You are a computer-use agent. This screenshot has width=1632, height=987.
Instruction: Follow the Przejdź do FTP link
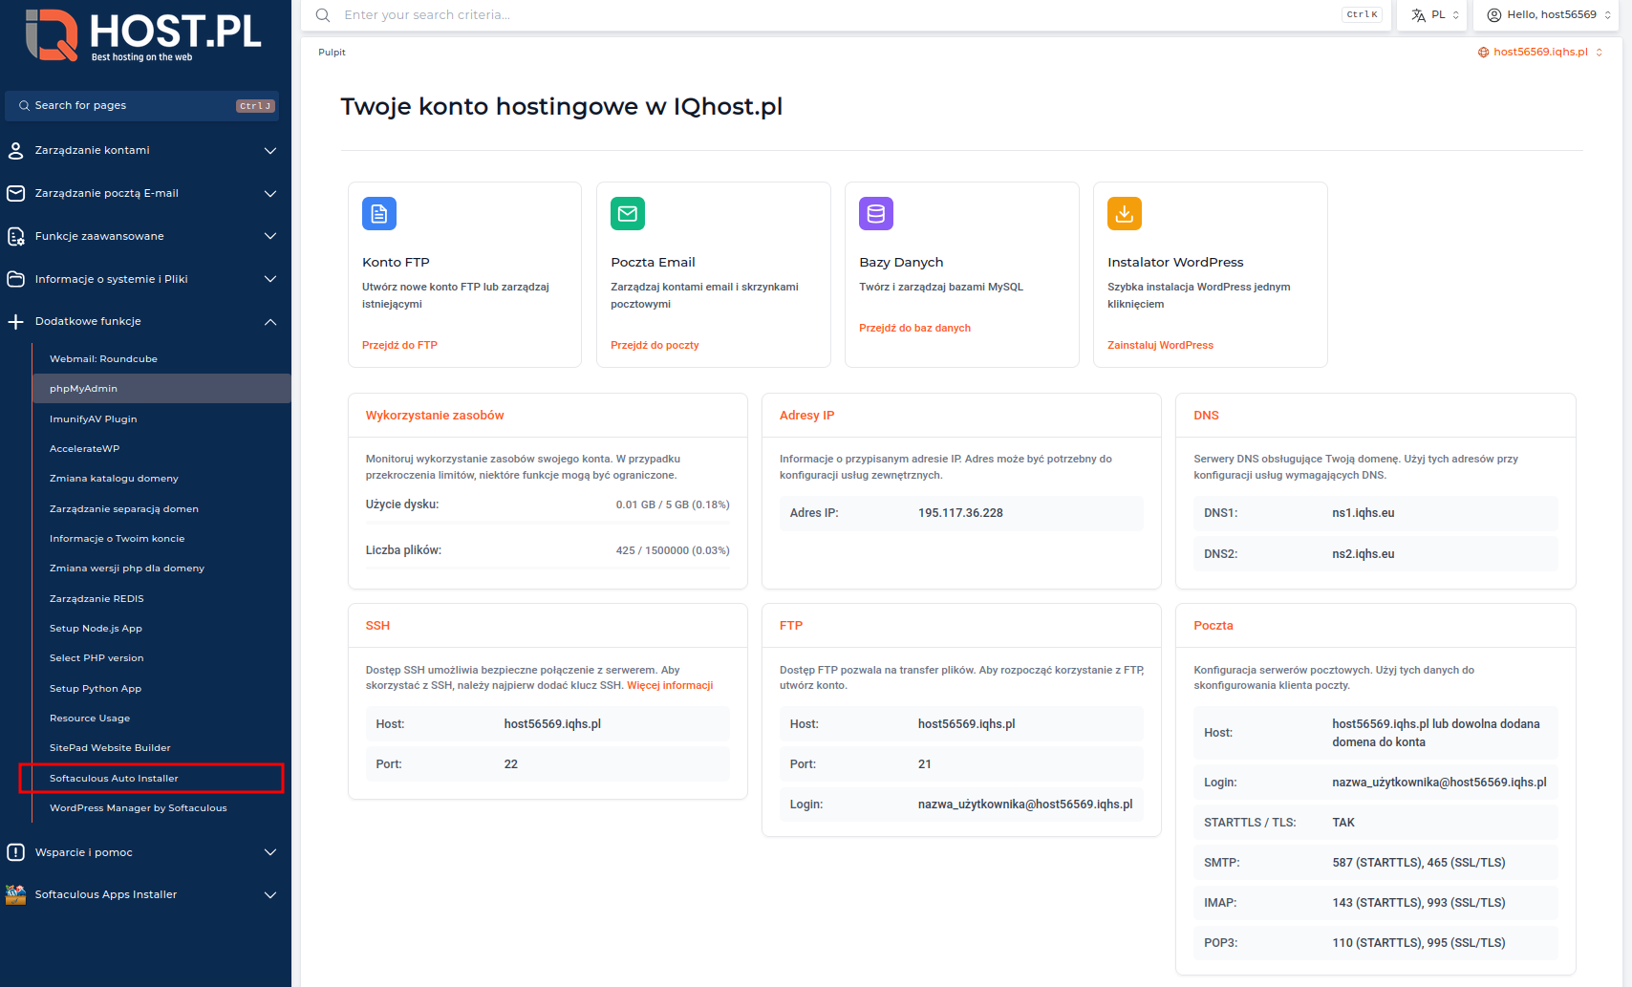click(x=399, y=345)
